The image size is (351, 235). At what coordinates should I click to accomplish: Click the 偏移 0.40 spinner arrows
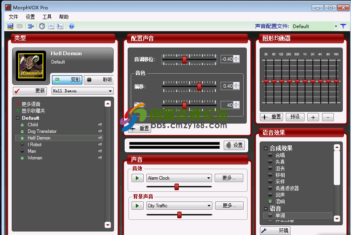tap(236, 86)
